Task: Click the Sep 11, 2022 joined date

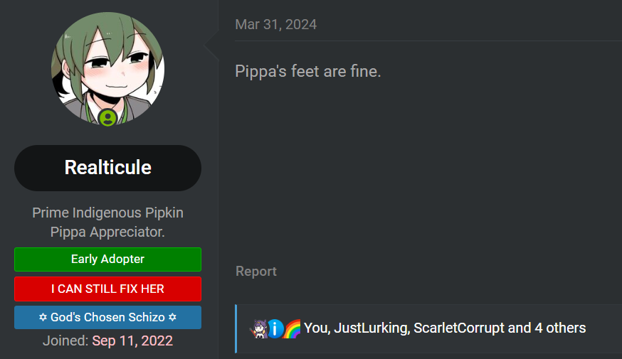Action: (x=132, y=341)
